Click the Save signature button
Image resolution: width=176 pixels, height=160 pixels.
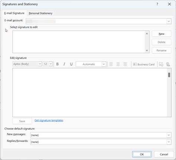click(22, 121)
